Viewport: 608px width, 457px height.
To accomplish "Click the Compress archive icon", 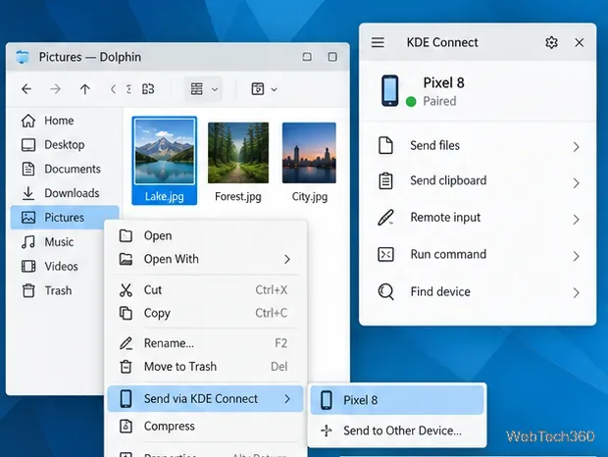I will (126, 426).
